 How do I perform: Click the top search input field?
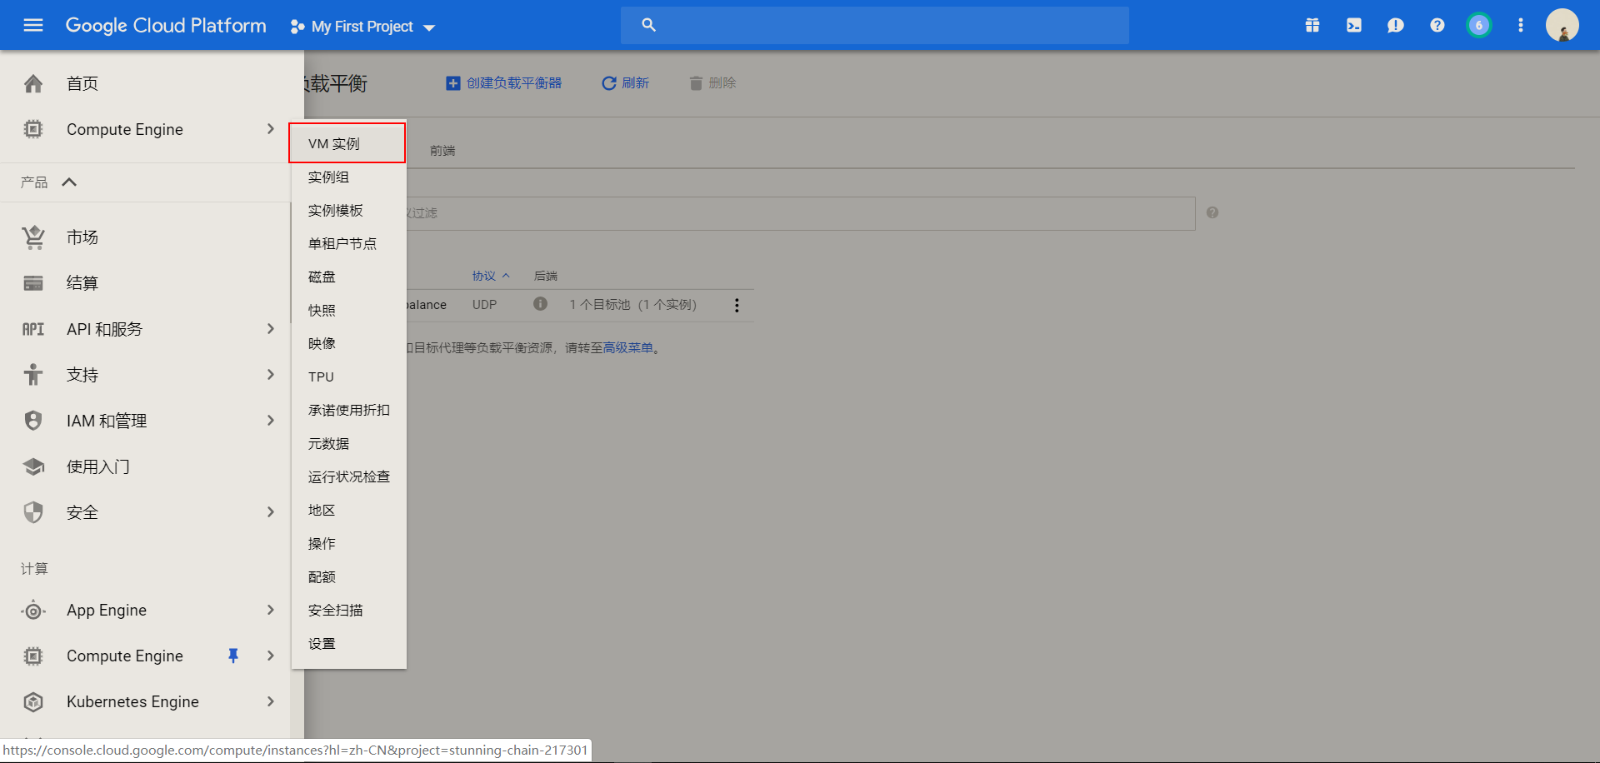(x=875, y=25)
